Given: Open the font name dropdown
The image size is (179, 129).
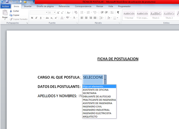Looking at the screenshot, I should tap(47, 13).
